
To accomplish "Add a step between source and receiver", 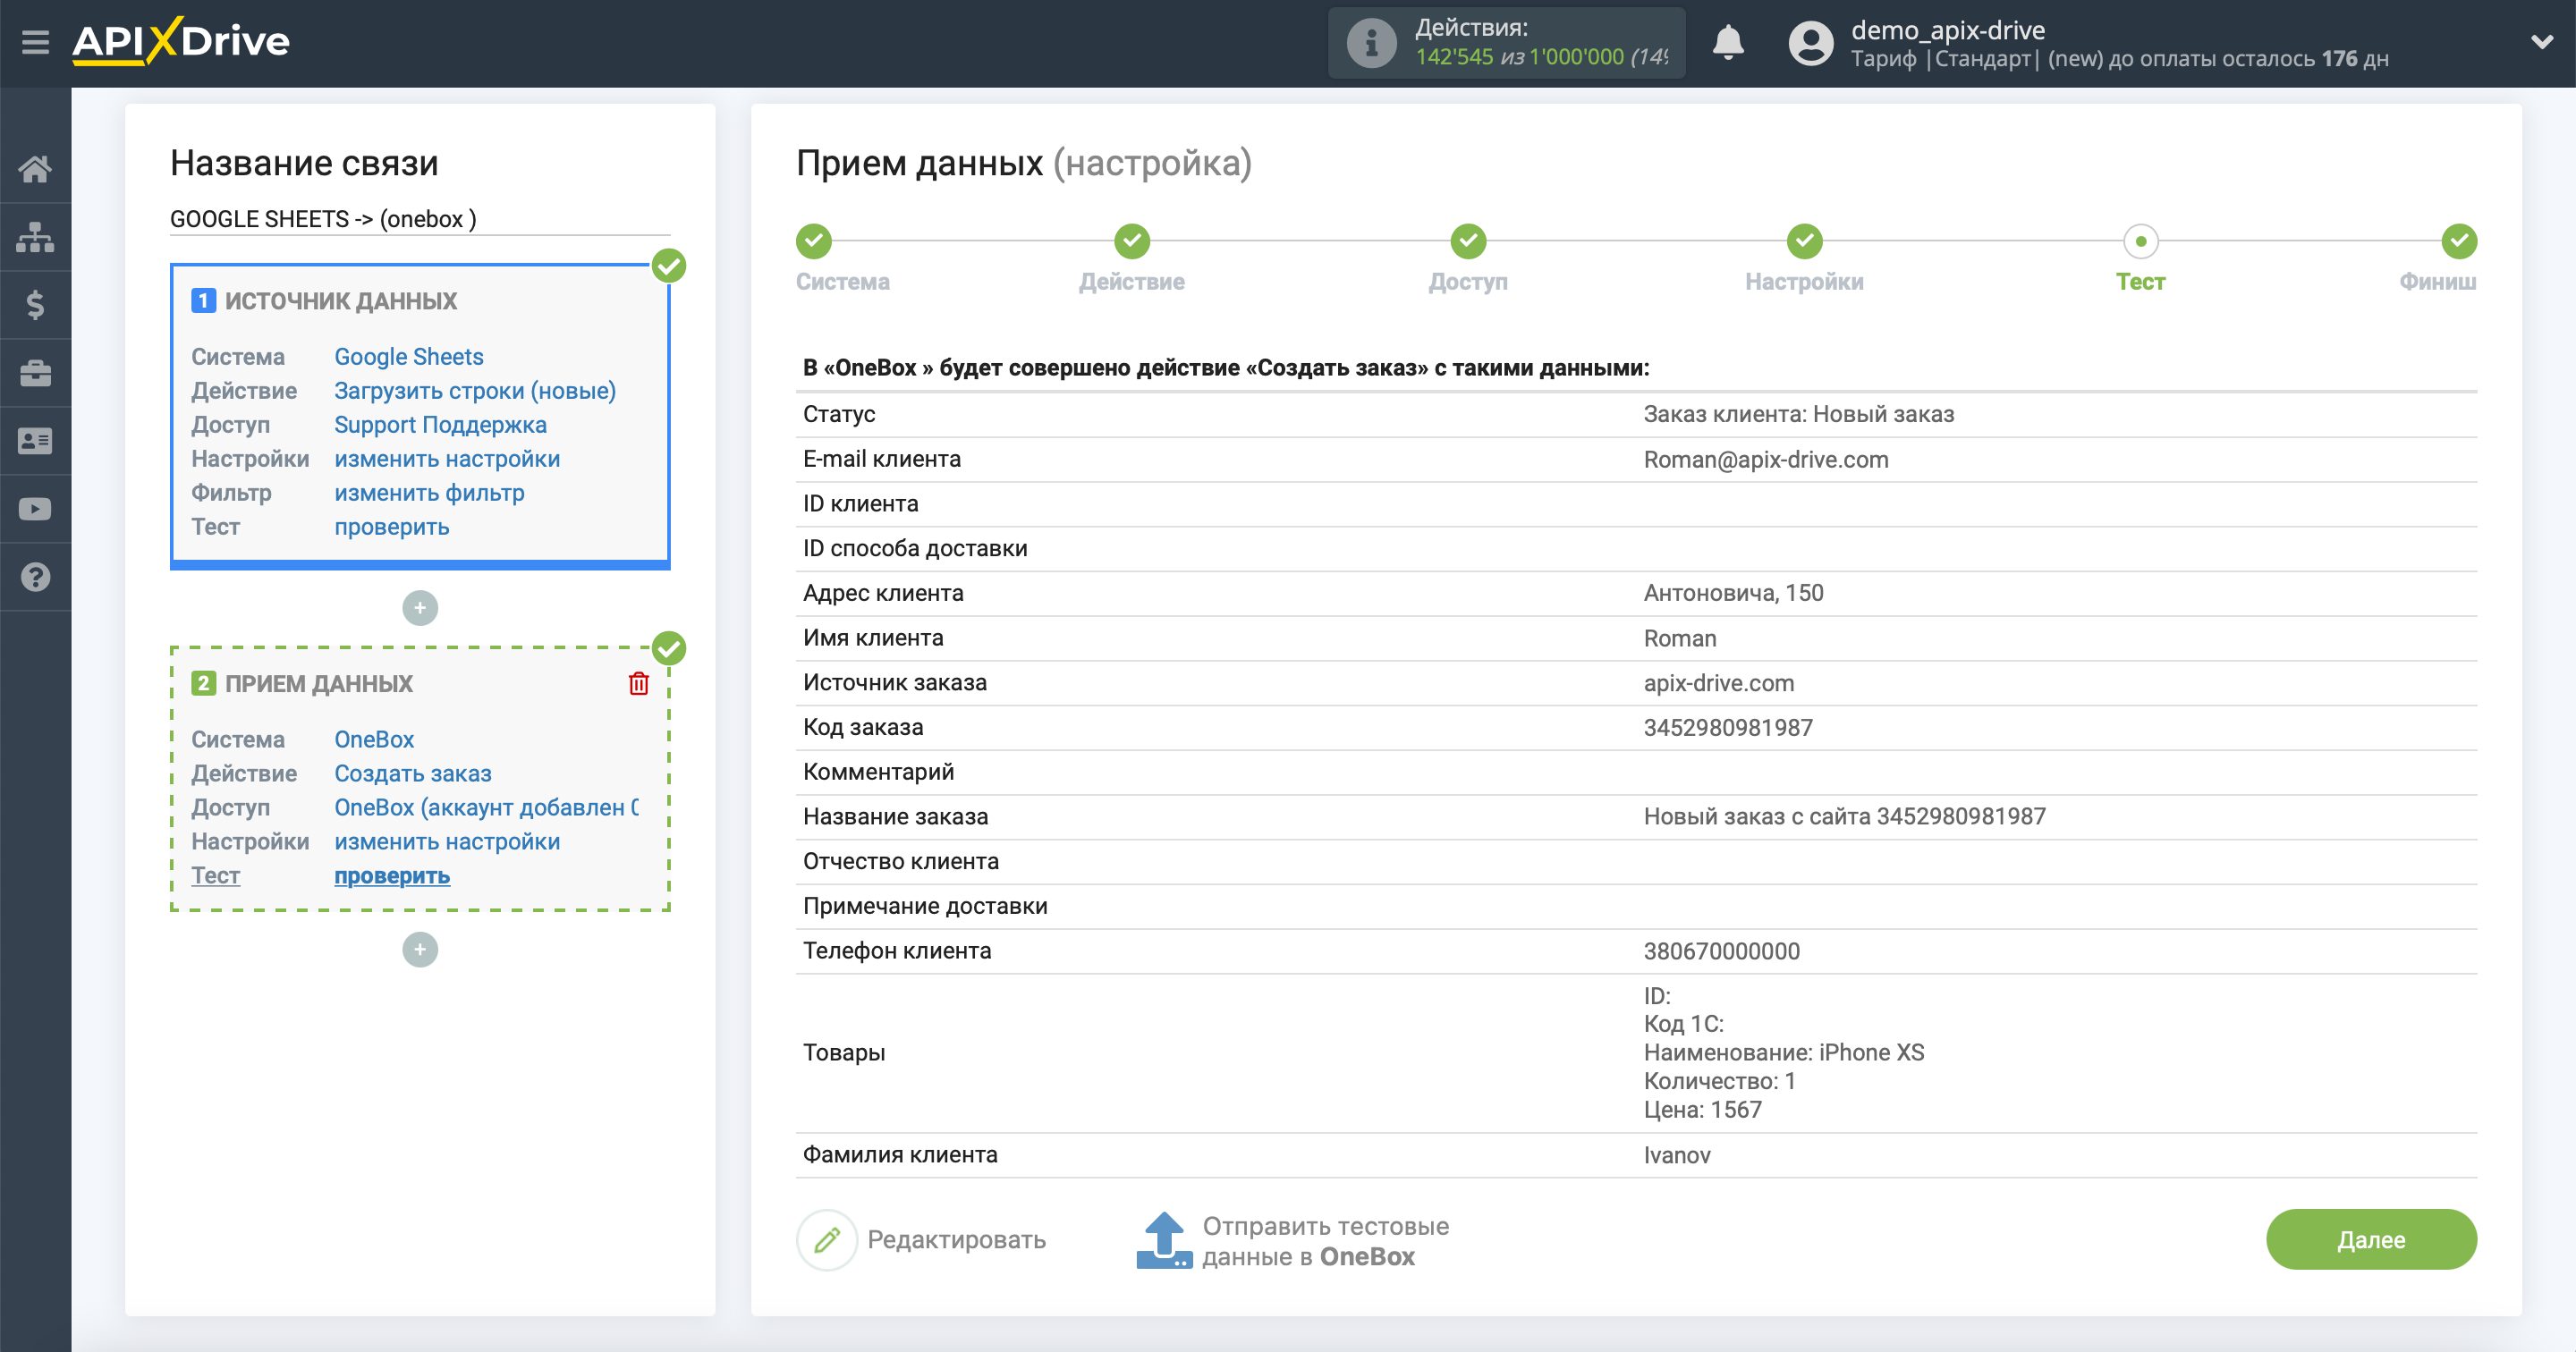I will point(420,607).
